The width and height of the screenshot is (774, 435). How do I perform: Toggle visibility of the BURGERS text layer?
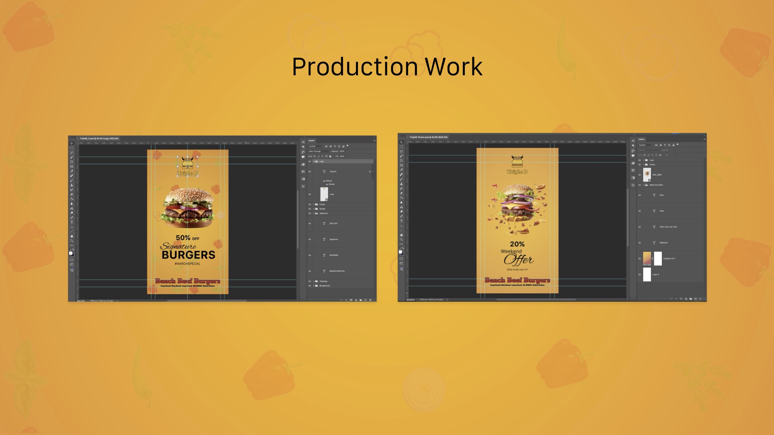tap(310, 255)
